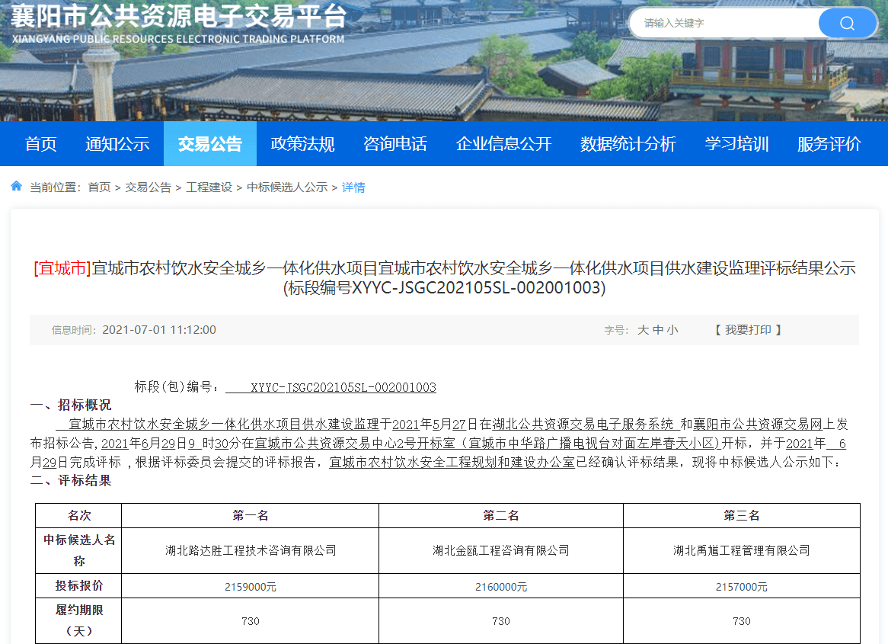Set font size to 小
Viewport: 888px width, 644px height.
672,330
